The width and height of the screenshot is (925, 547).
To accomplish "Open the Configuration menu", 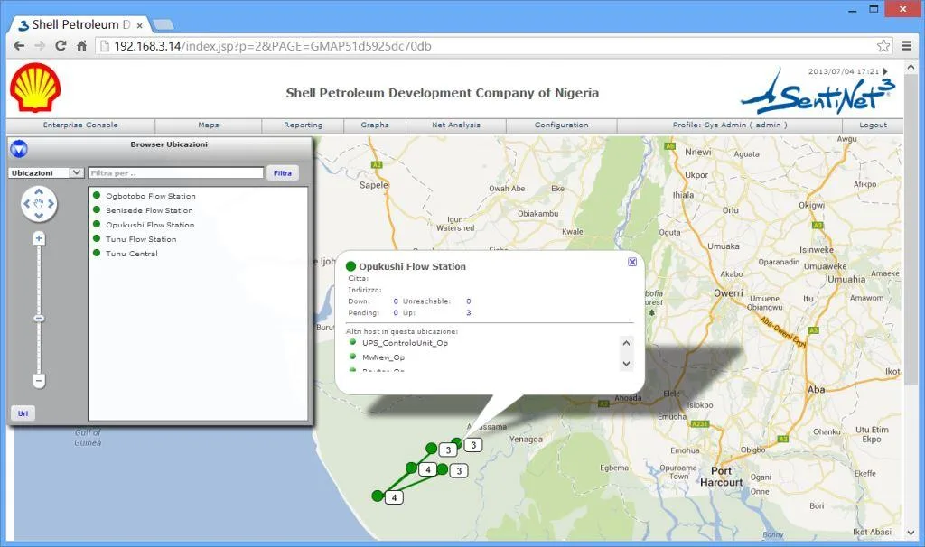I will coord(562,125).
